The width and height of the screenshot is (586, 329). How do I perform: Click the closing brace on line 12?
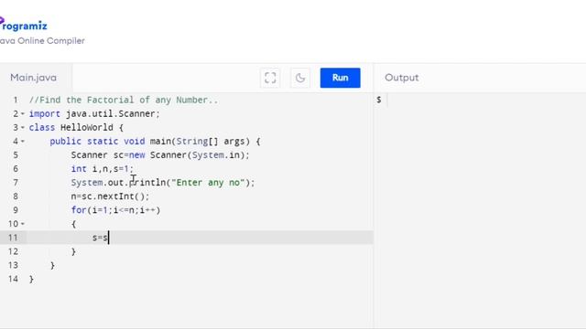click(73, 251)
